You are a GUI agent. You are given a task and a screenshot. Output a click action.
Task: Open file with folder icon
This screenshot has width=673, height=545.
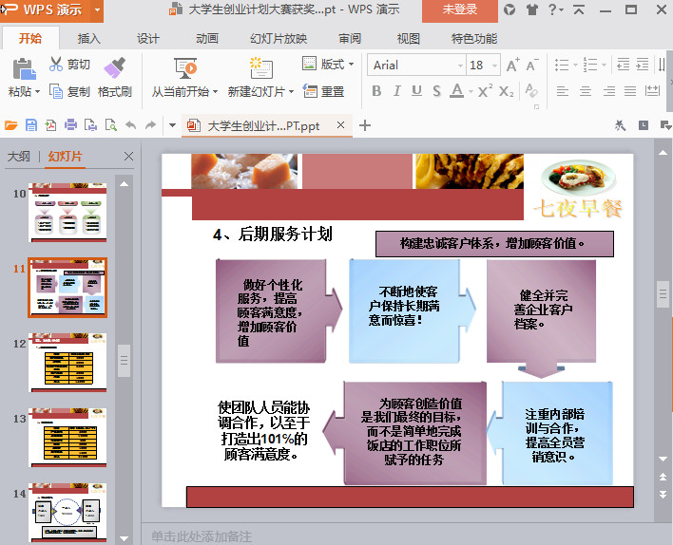tap(10, 125)
